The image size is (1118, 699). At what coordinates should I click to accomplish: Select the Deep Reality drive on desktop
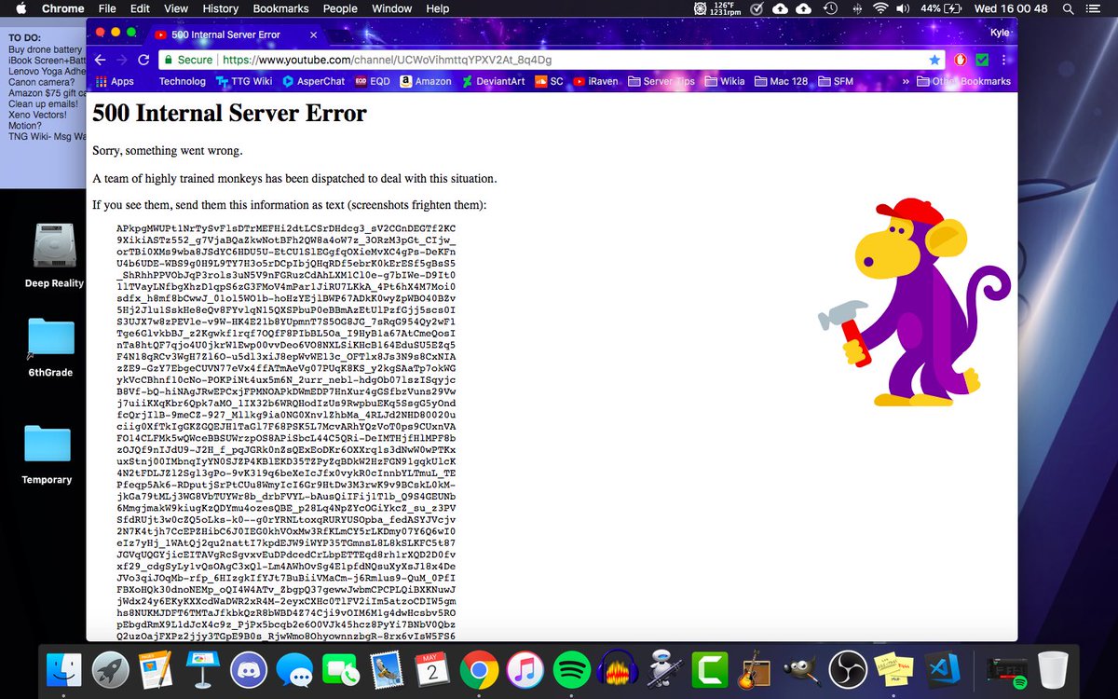[x=54, y=256]
